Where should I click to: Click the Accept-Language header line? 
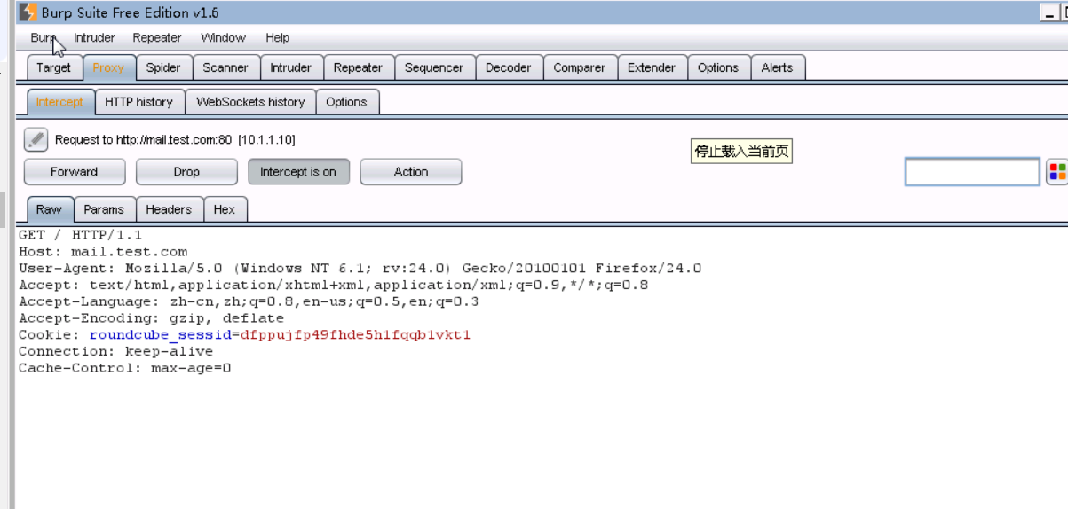[x=249, y=302]
